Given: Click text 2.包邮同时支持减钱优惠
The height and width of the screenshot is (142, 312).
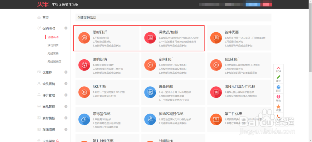Looking at the screenshot, I should [x=171, y=96].
